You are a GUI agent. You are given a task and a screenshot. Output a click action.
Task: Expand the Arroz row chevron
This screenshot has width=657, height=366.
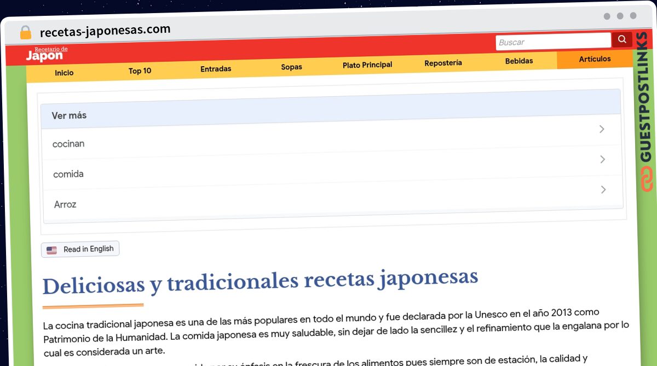tap(603, 190)
